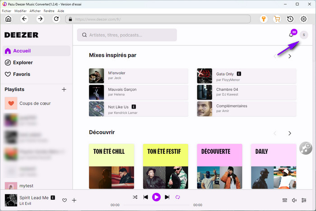Add Spirit Lead Me to a playlist
316x211 pixels.
pos(74,200)
